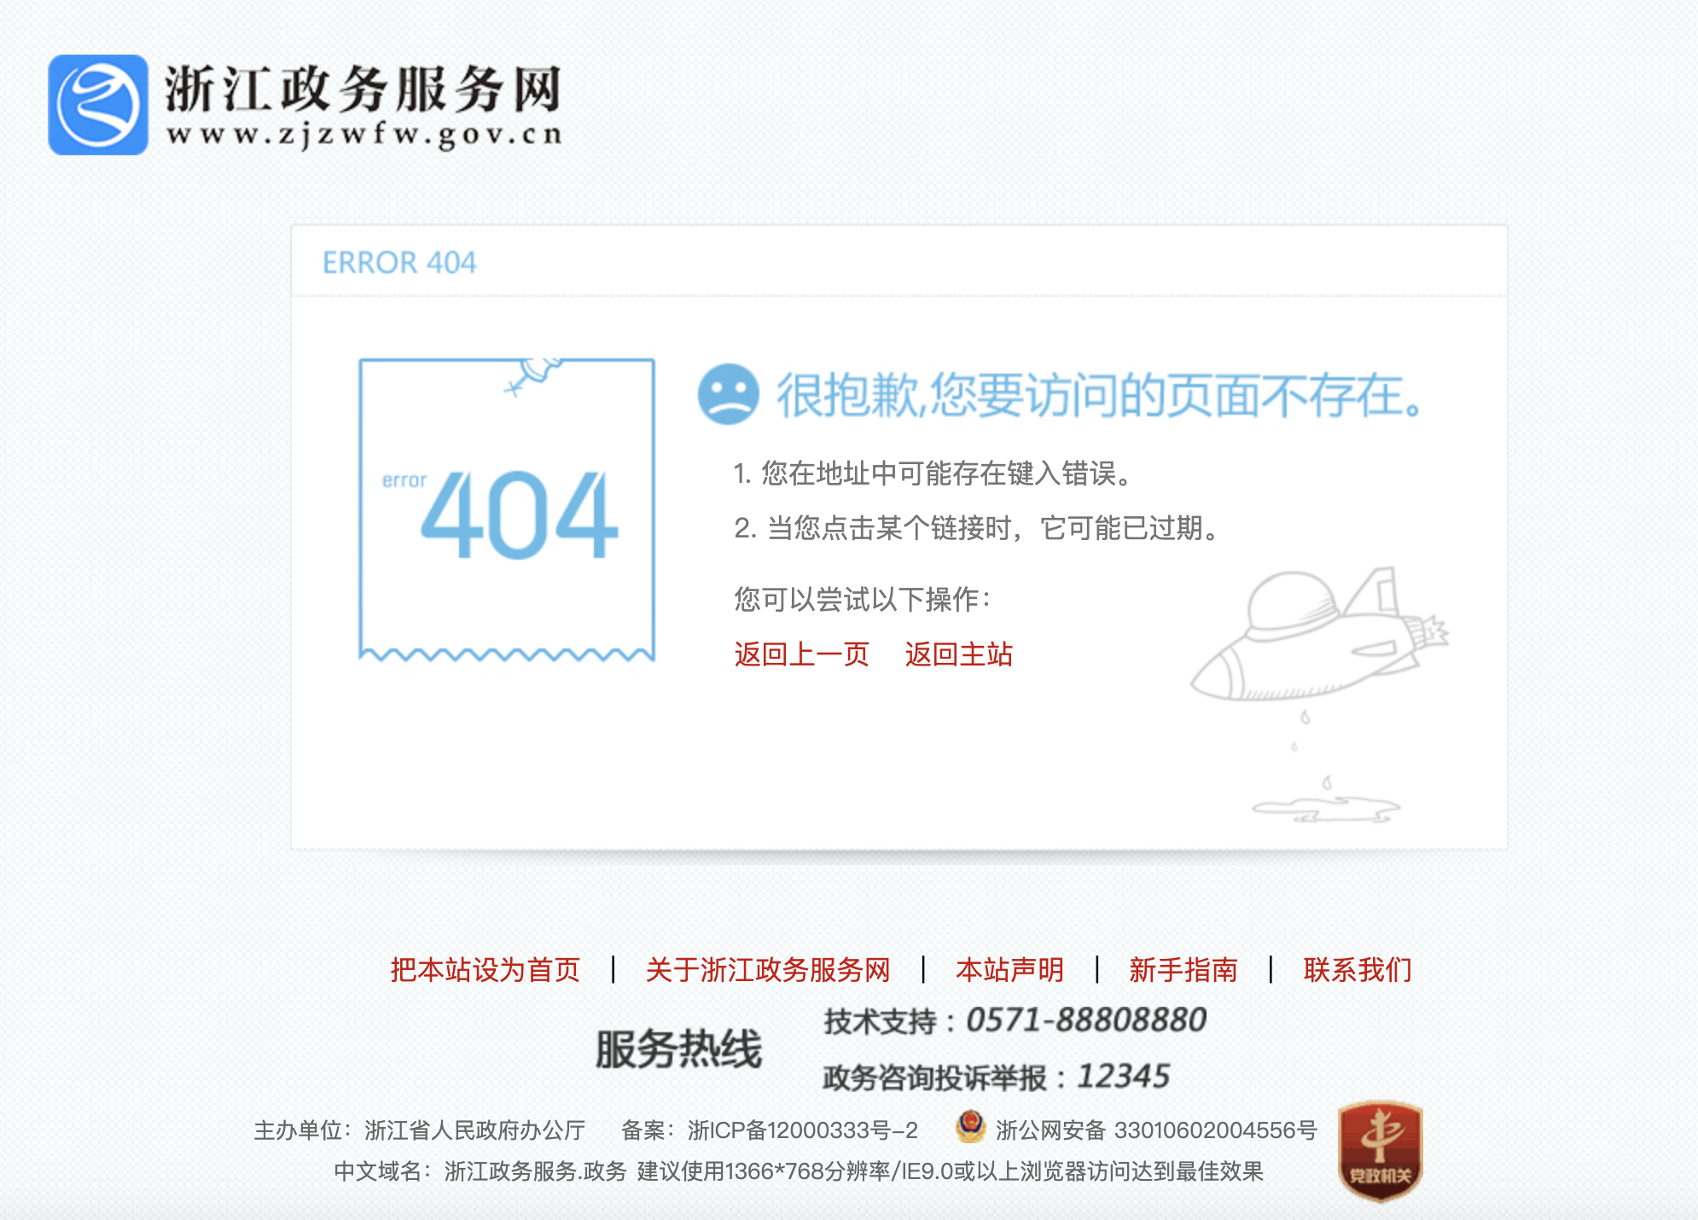Click the police emblem beside 浙公网安备

click(x=970, y=1127)
